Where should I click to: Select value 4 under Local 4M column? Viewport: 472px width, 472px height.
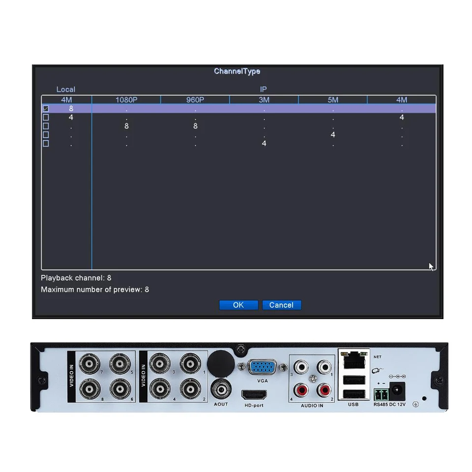pos(71,117)
